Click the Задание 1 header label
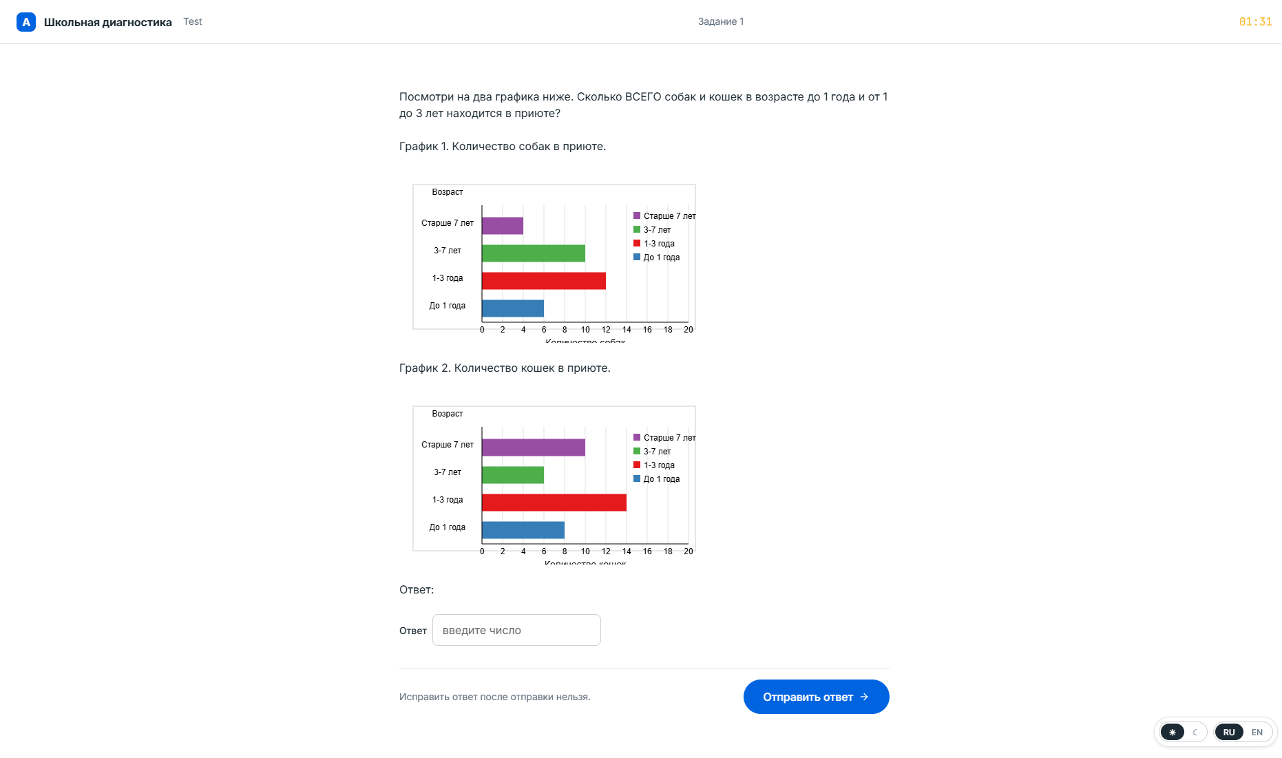Image resolution: width=1282 pixels, height=758 pixels. pyautogui.click(x=721, y=21)
